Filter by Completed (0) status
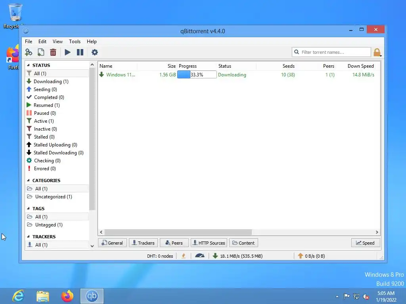This screenshot has width=406, height=304. pyautogui.click(x=57, y=97)
